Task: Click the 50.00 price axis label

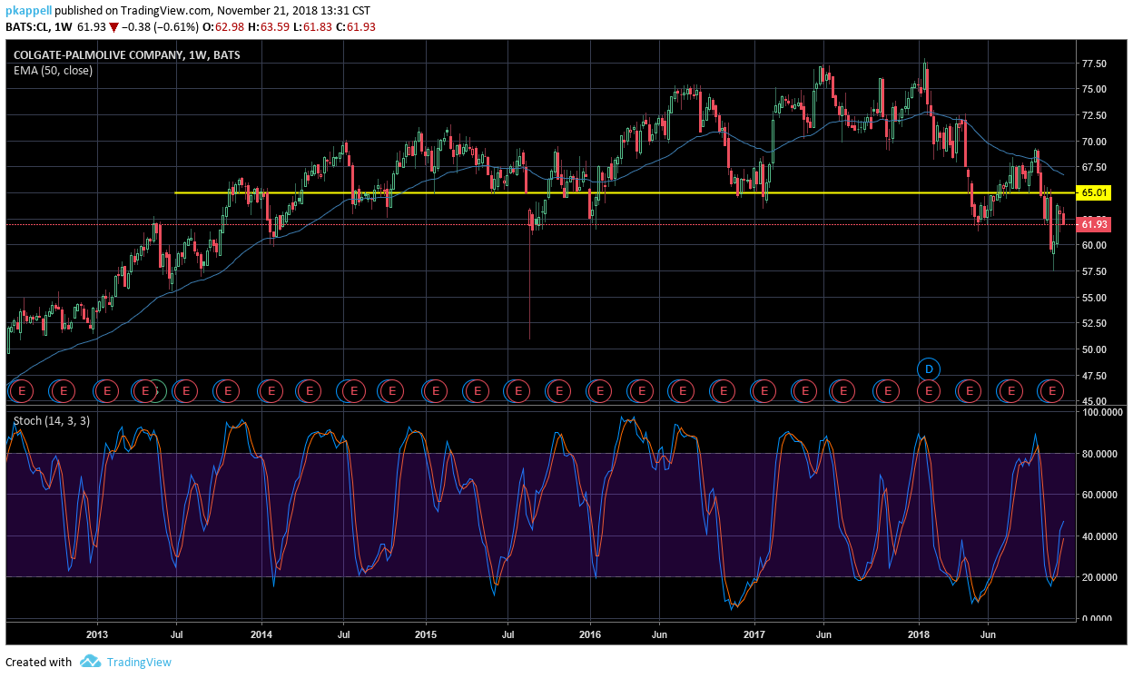Action: (x=1093, y=349)
